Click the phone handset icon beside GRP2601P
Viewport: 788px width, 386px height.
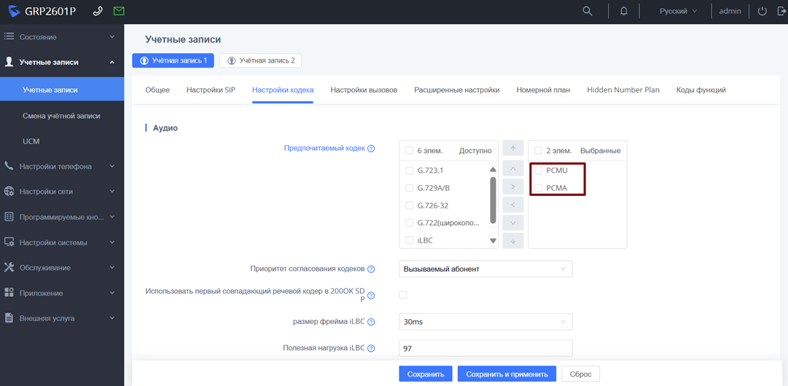(x=98, y=12)
